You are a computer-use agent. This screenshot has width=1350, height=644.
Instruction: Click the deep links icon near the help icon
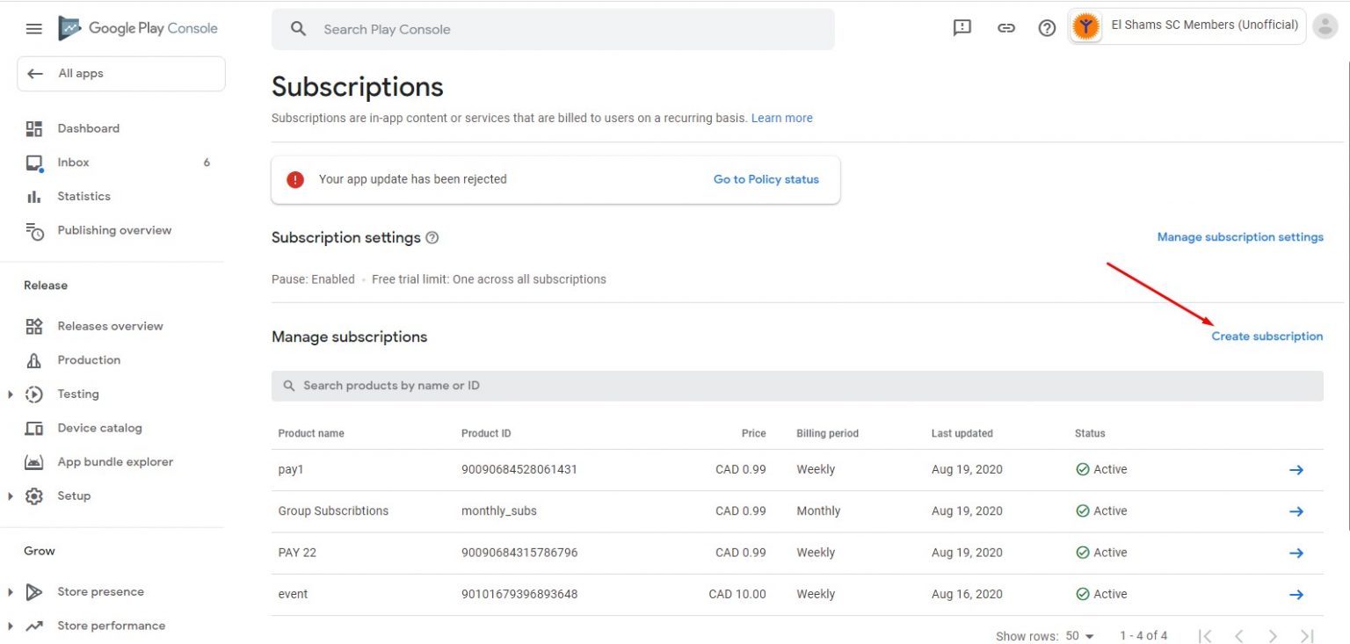coord(1004,27)
